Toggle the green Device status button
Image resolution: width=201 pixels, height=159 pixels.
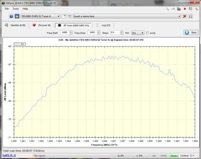click(174, 156)
